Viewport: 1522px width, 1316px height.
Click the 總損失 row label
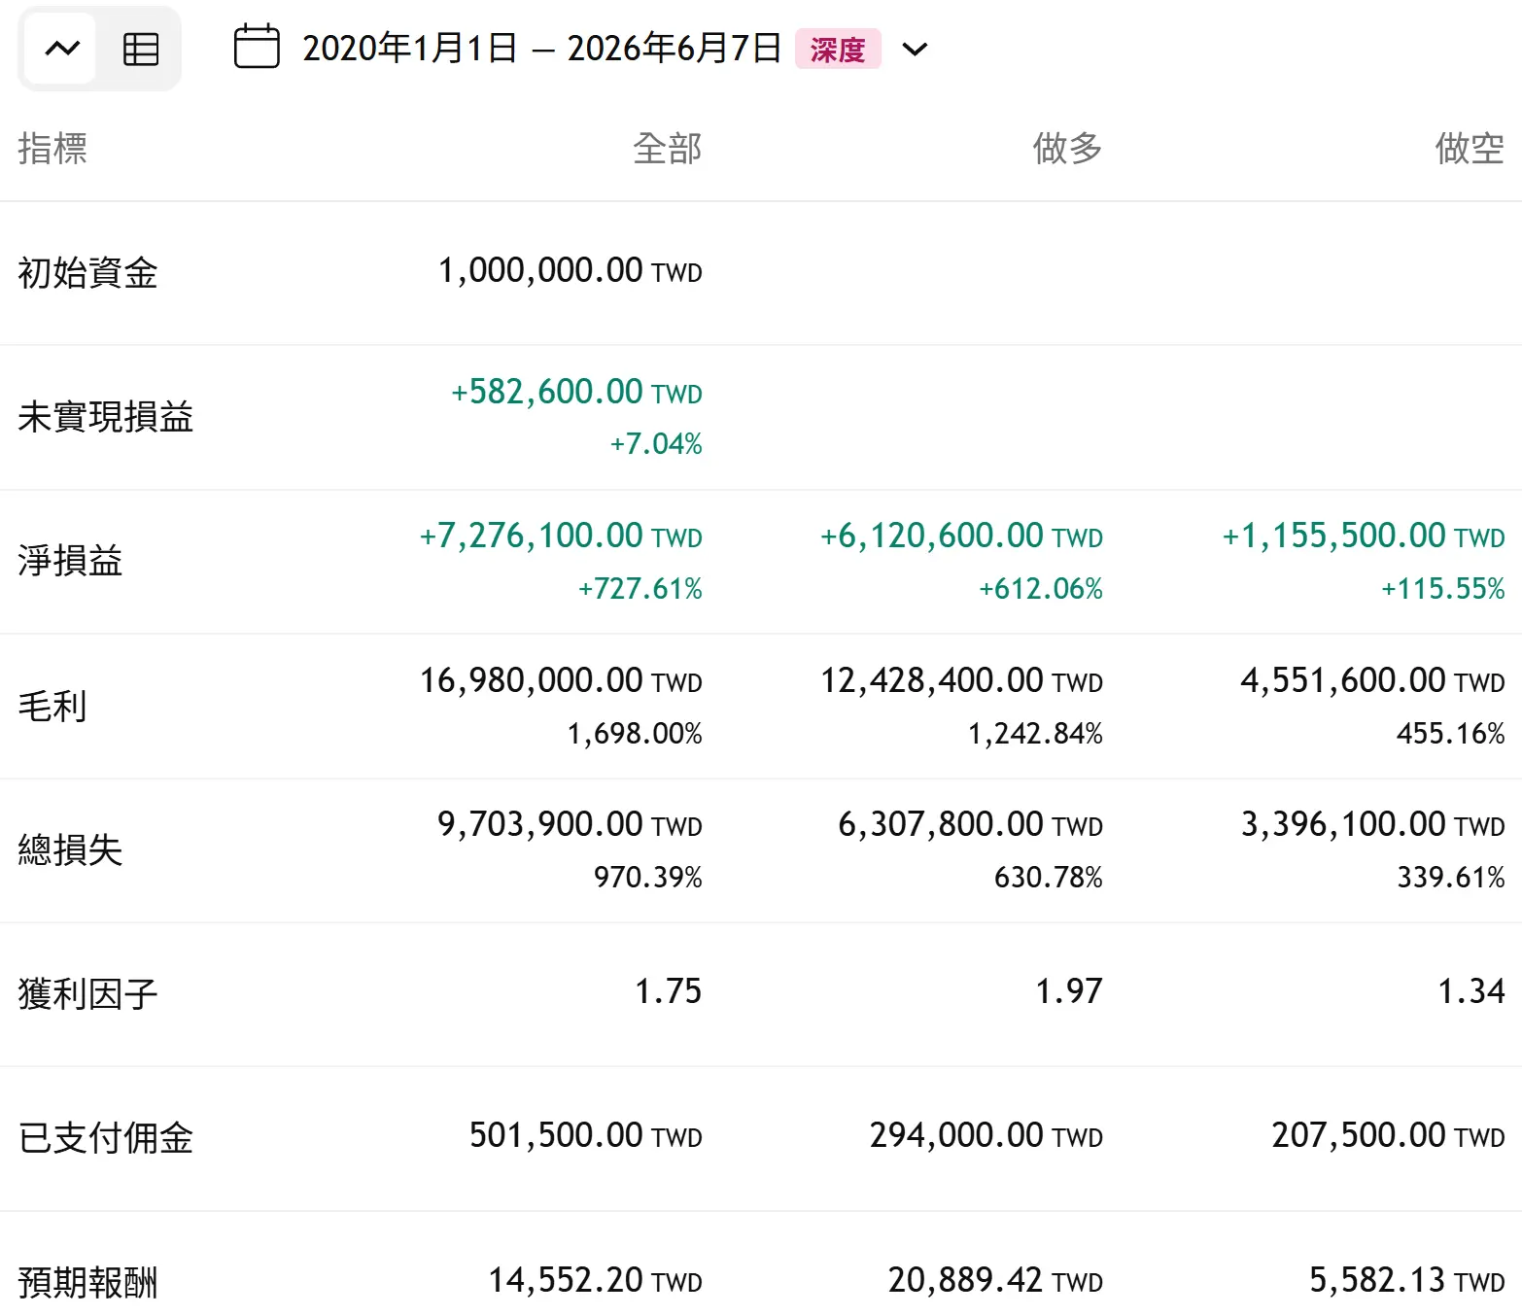70,850
